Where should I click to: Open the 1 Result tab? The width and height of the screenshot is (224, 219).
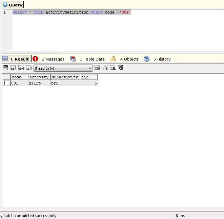click(16, 59)
